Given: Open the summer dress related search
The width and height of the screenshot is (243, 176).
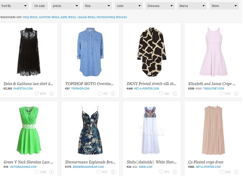Looking at the screenshot, I should pyautogui.click(x=49, y=17).
